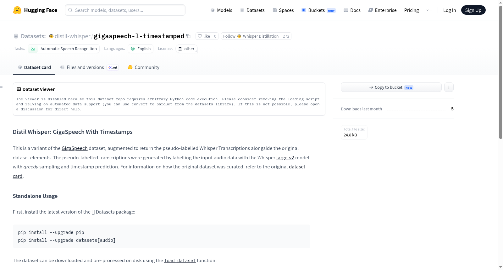Viewport: 503px width, 270px height.
Task: Switch to Files and versions tab
Action: (89, 67)
